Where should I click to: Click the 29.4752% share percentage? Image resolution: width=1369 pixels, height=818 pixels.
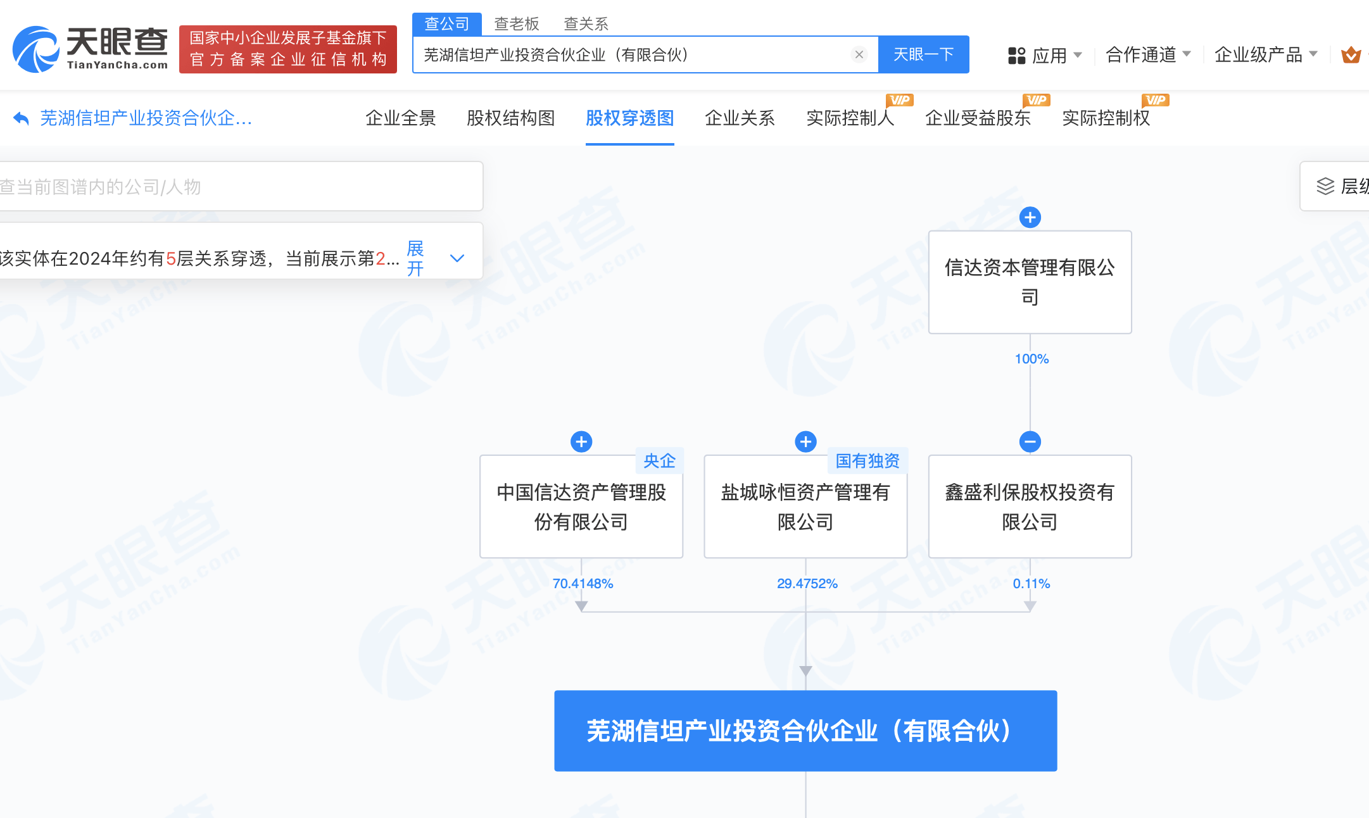tap(807, 584)
